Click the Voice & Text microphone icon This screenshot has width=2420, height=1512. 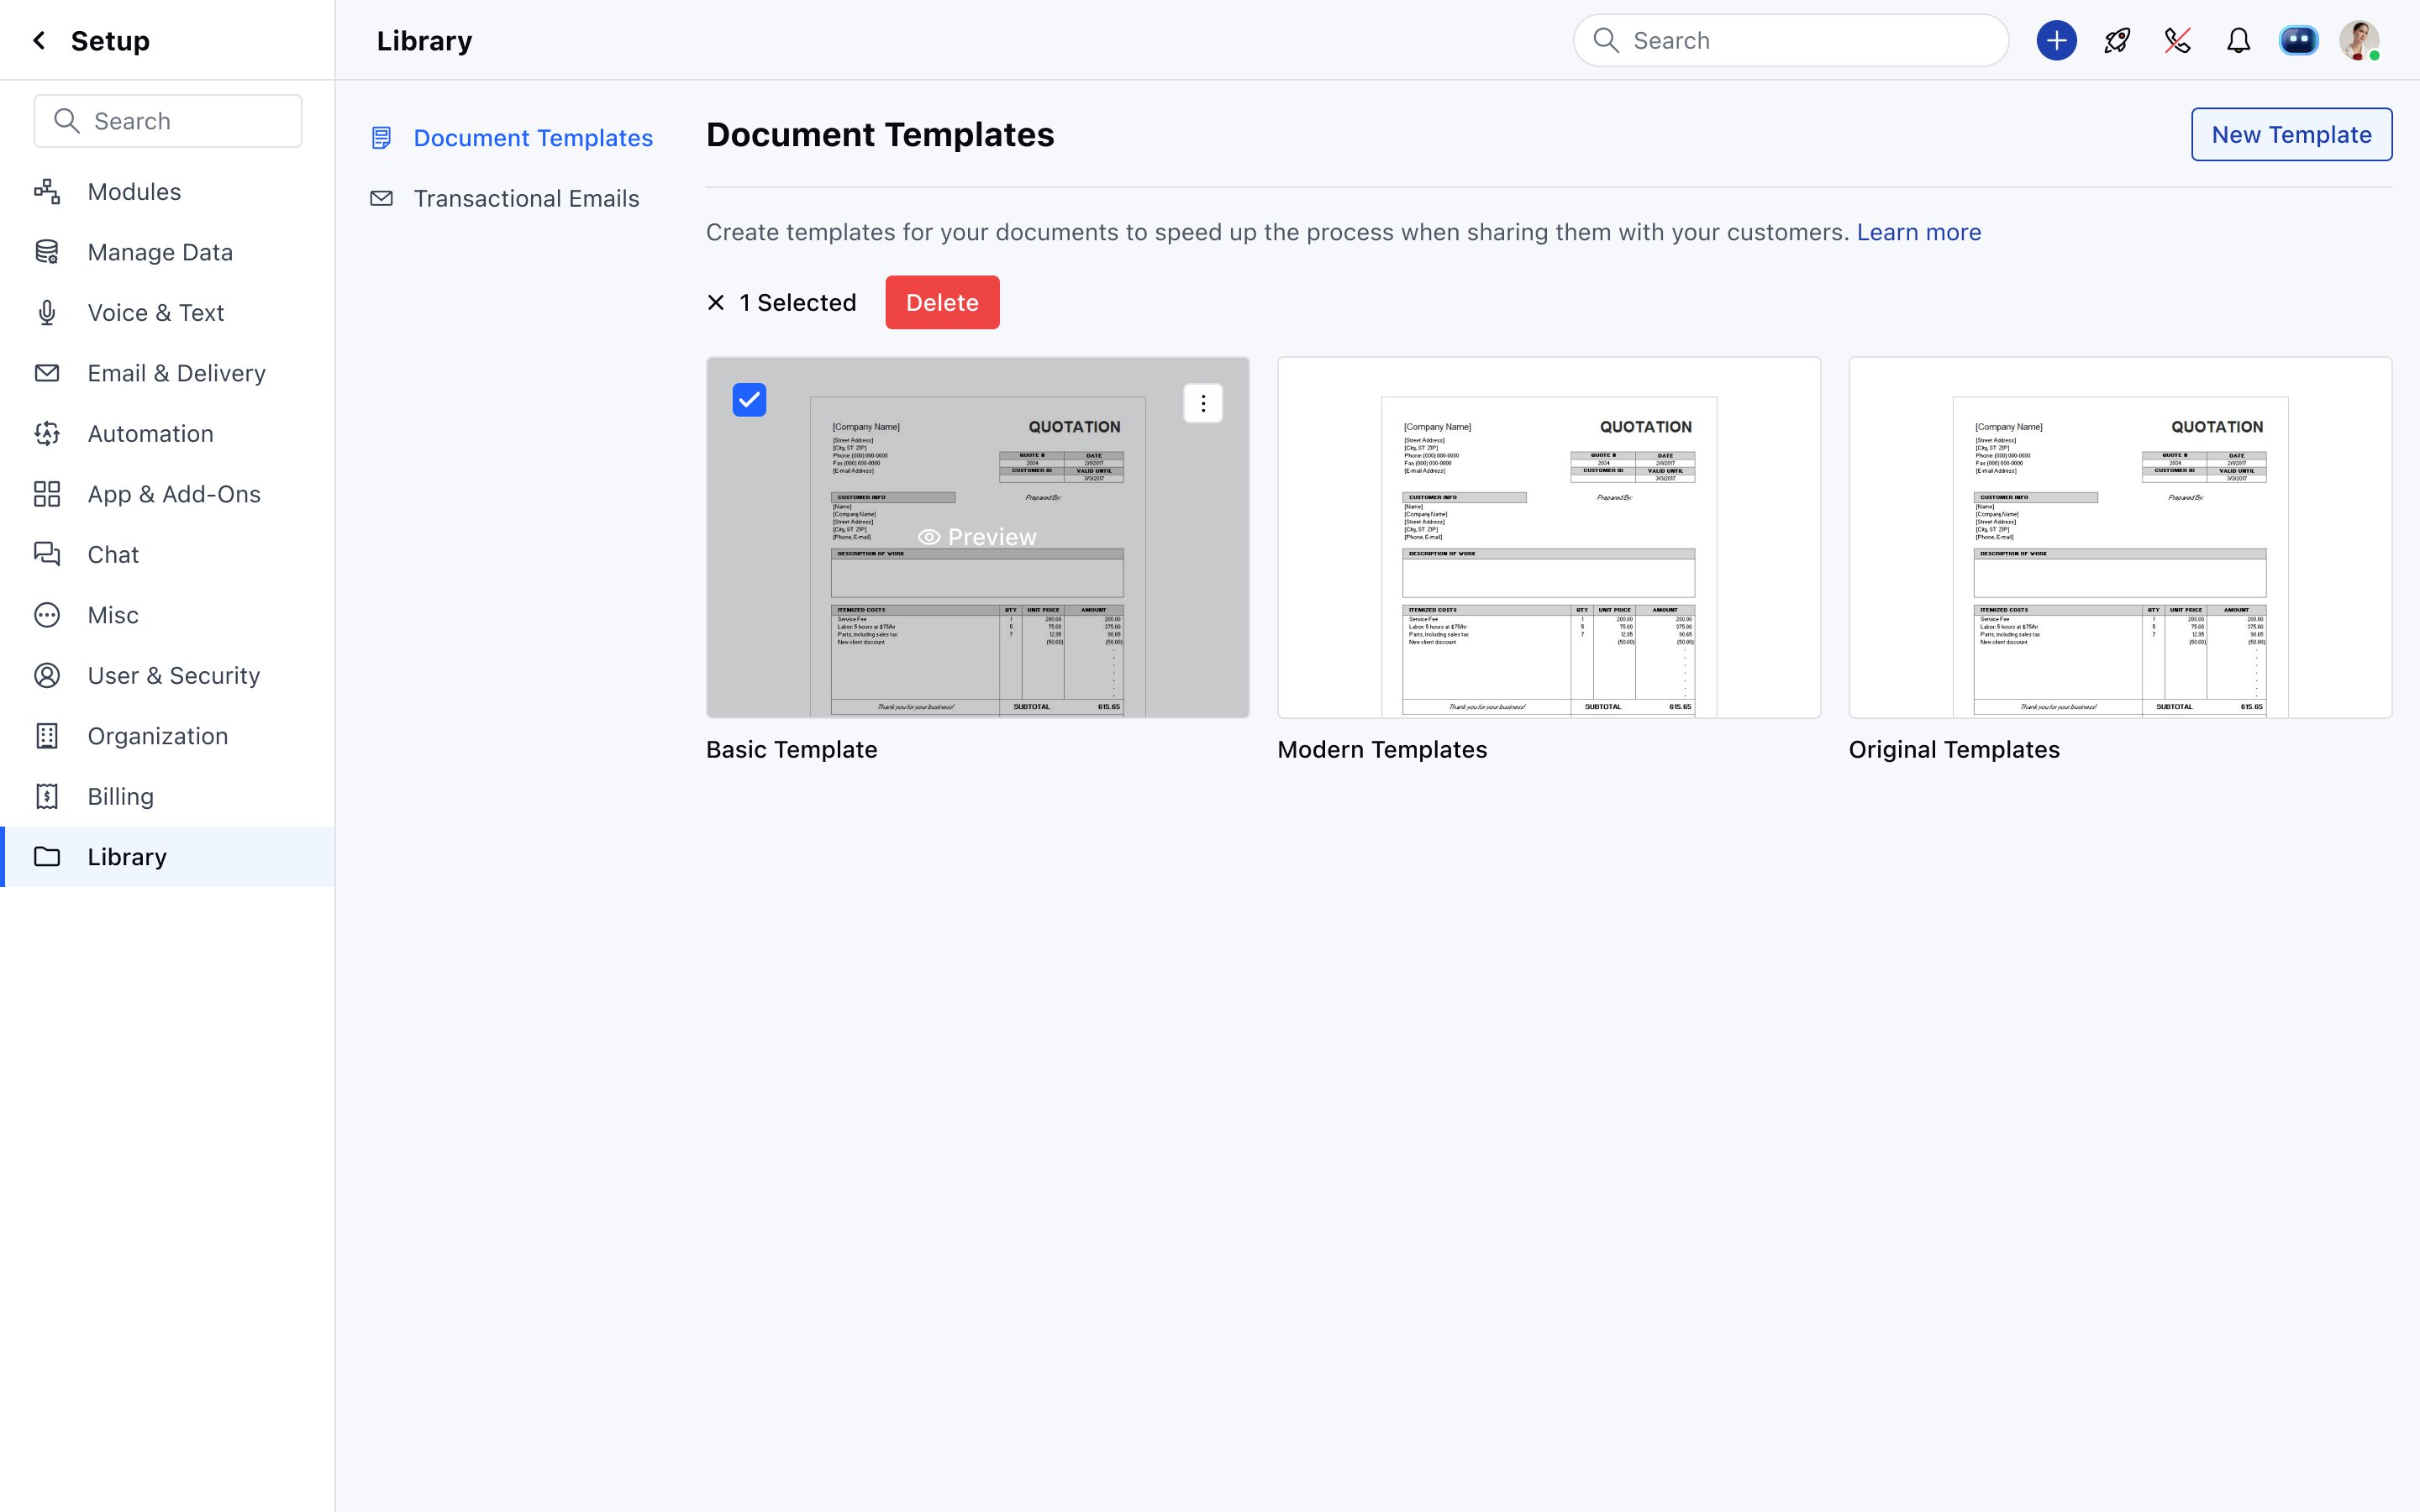tap(47, 312)
